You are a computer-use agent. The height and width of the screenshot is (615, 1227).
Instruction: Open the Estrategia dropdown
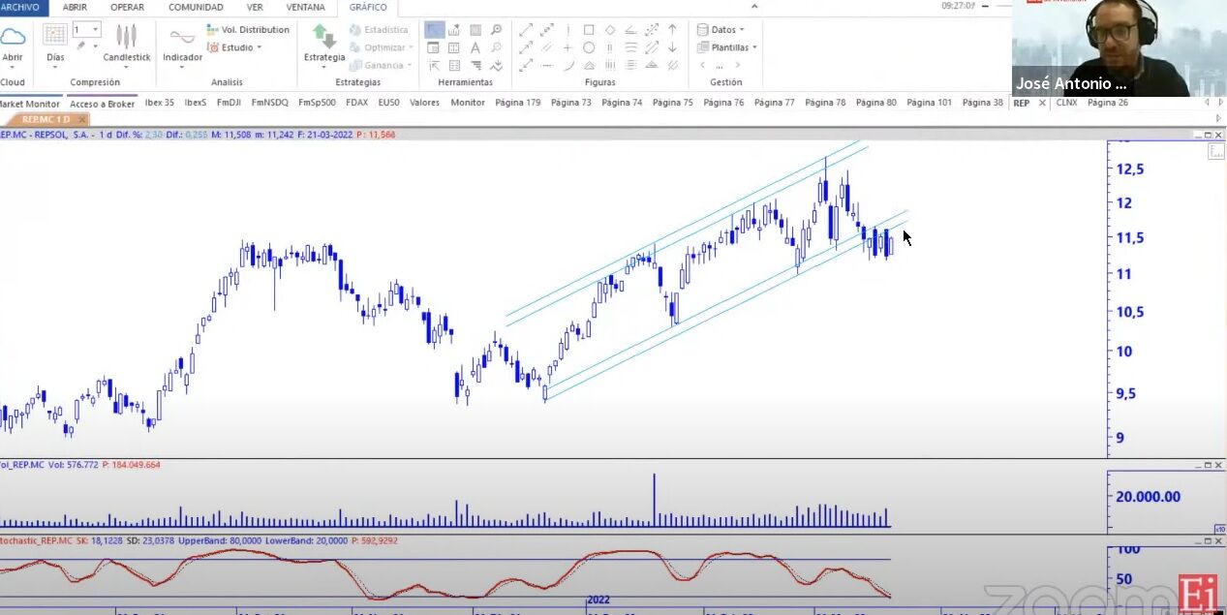click(323, 45)
